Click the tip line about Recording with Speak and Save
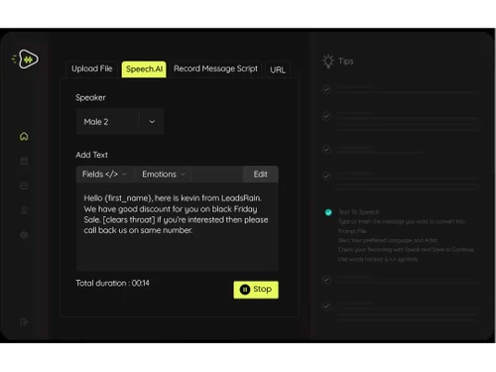This screenshot has width=496, height=372. (406, 250)
